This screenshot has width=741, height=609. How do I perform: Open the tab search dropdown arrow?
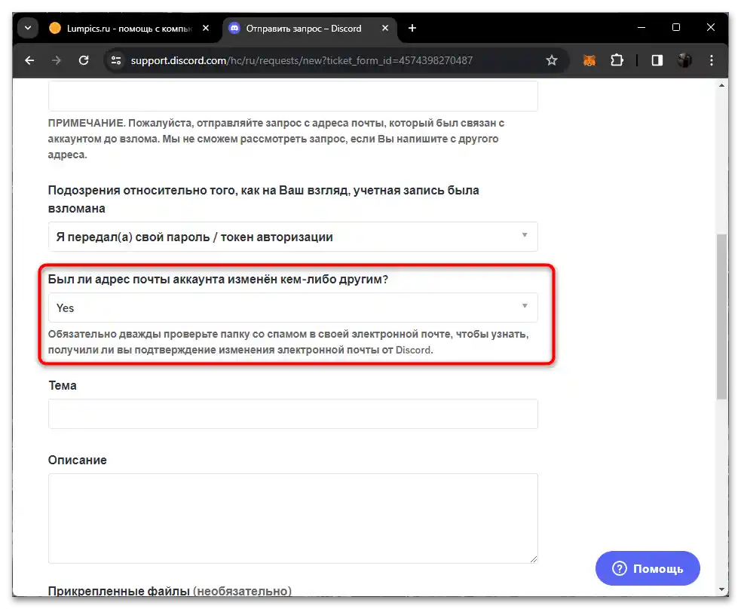click(28, 28)
